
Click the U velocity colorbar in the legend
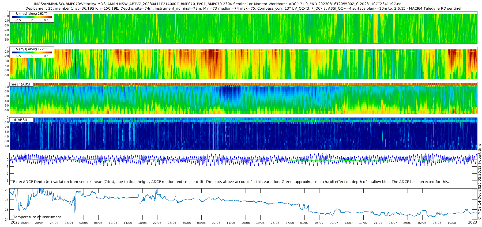(32, 17)
